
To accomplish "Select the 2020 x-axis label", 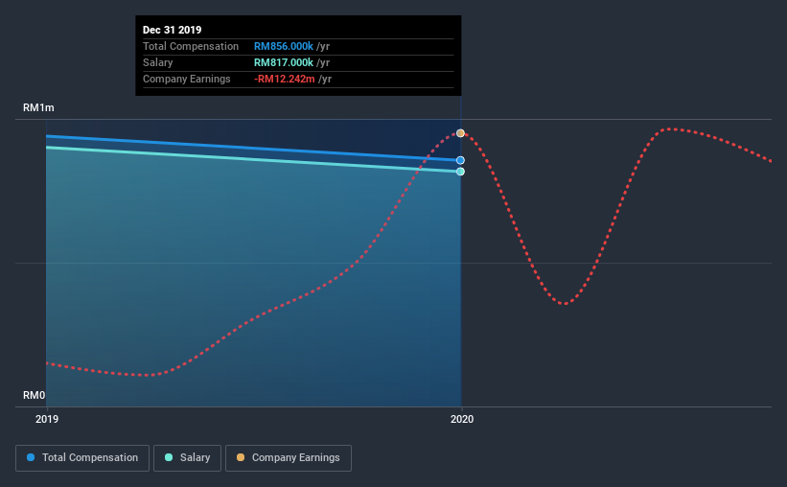I will [x=462, y=419].
